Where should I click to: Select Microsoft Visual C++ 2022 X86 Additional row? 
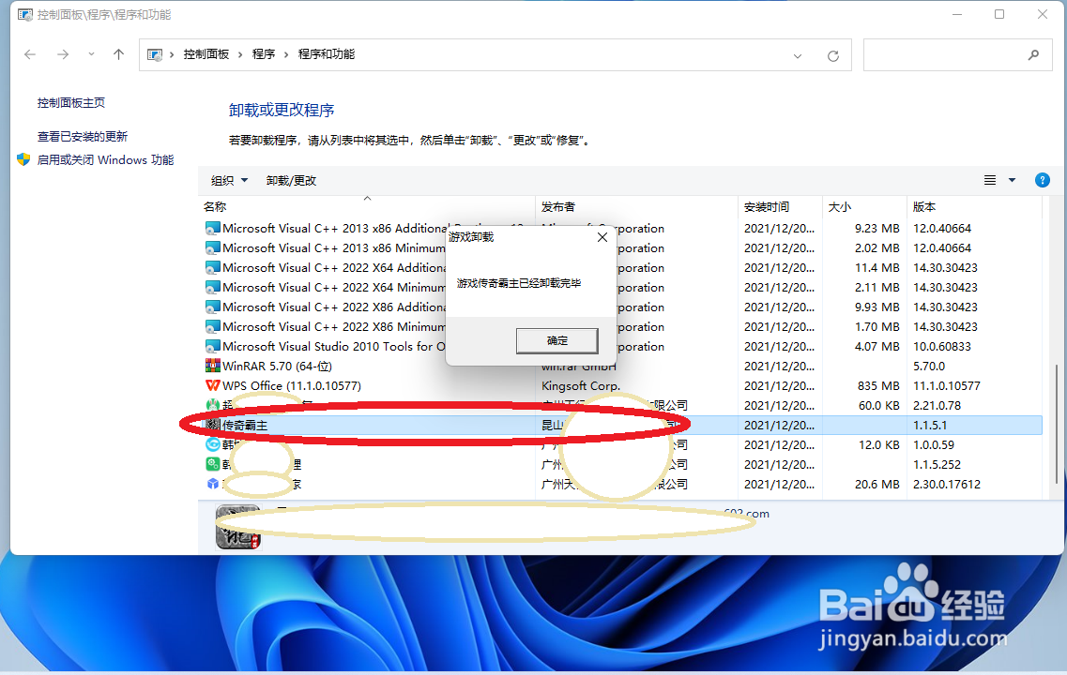(622, 307)
